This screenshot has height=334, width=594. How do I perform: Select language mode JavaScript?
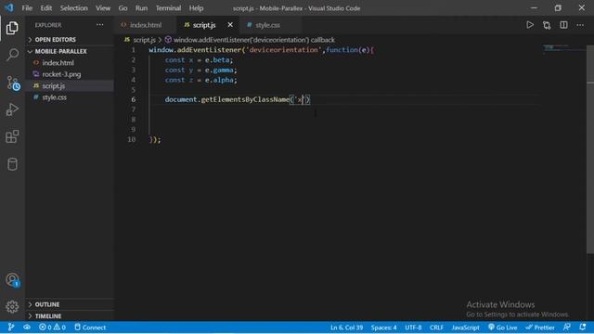[x=465, y=328]
